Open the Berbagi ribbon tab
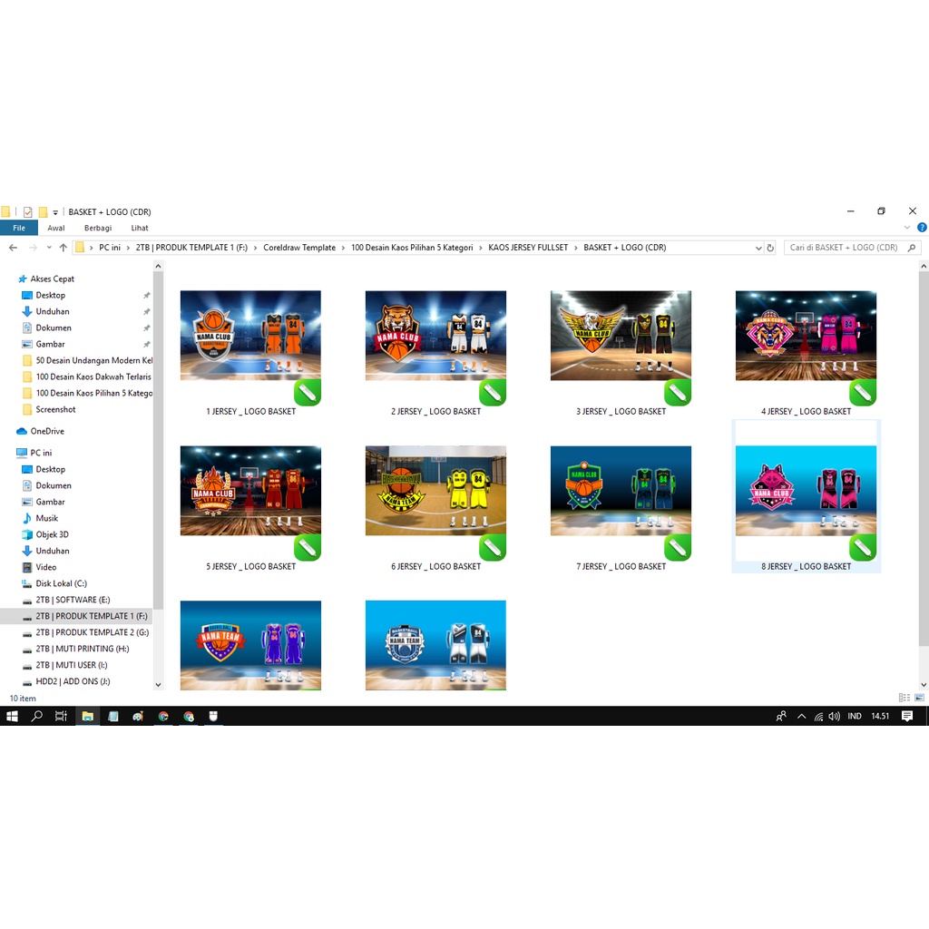Viewport: 929px width, 929px height. pos(98,228)
